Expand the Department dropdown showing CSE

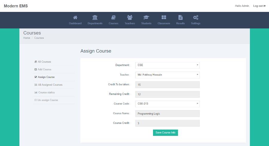coord(167,65)
